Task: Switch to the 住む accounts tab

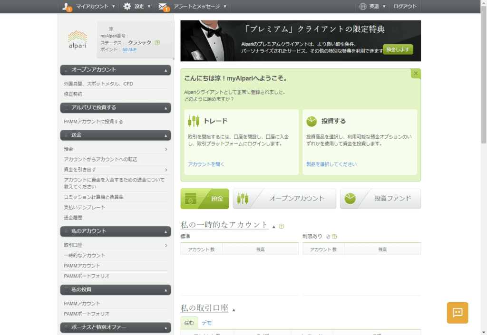Action: 189,323
